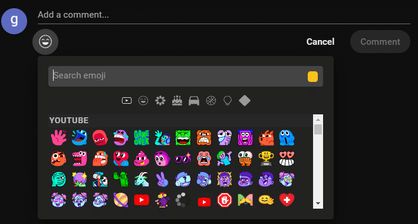The width and height of the screenshot is (418, 224).
Task: Focus the Search emoji field
Action: [x=186, y=76]
